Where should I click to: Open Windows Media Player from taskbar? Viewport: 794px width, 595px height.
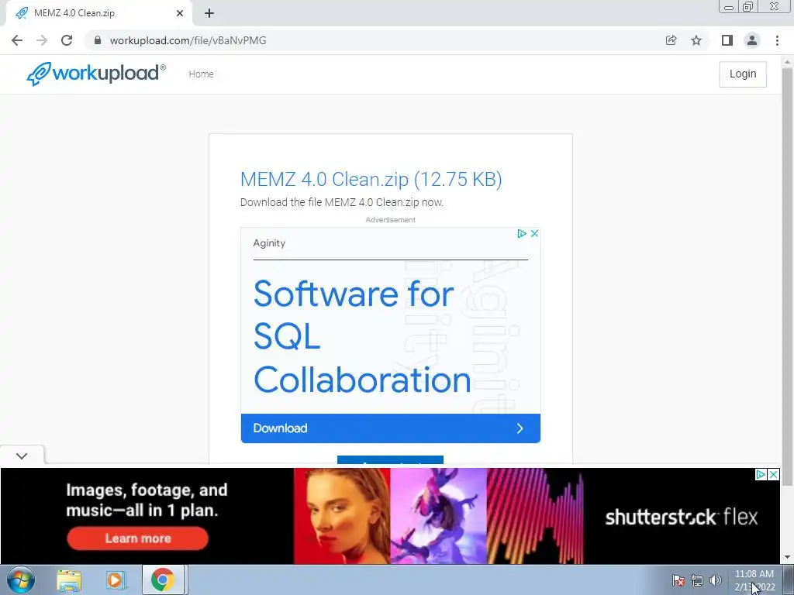click(x=115, y=580)
